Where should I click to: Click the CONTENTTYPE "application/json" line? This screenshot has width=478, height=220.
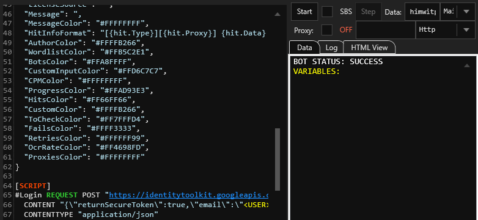[x=91, y=215]
